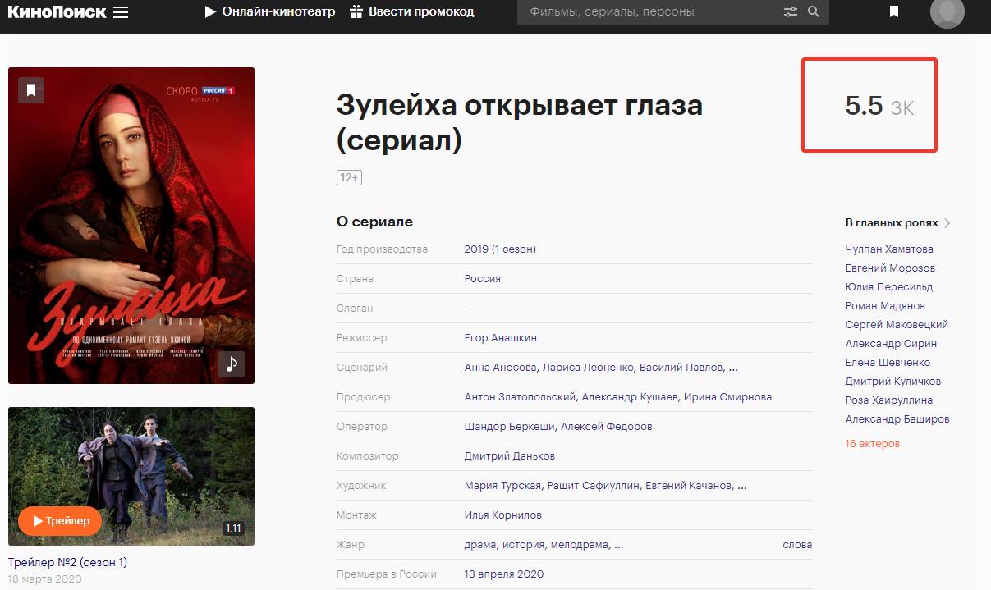This screenshot has height=590, width=991.
Task: Open artist Евгений Качанов page
Action: [x=688, y=485]
